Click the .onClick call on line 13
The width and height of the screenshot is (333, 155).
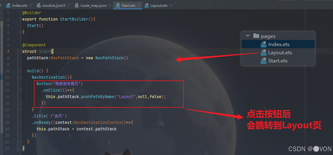click(51, 90)
